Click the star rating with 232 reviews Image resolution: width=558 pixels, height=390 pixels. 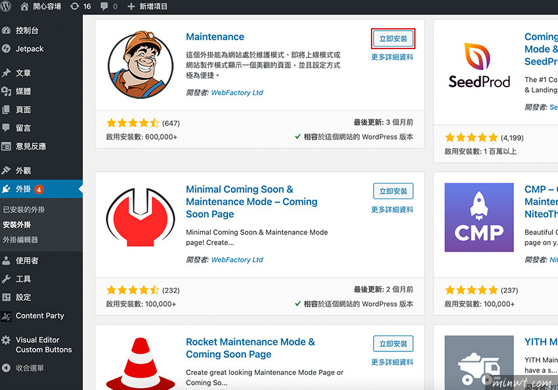pos(133,290)
